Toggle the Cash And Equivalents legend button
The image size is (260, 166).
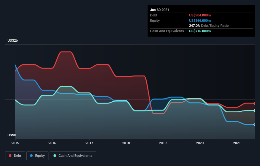pos(73,156)
